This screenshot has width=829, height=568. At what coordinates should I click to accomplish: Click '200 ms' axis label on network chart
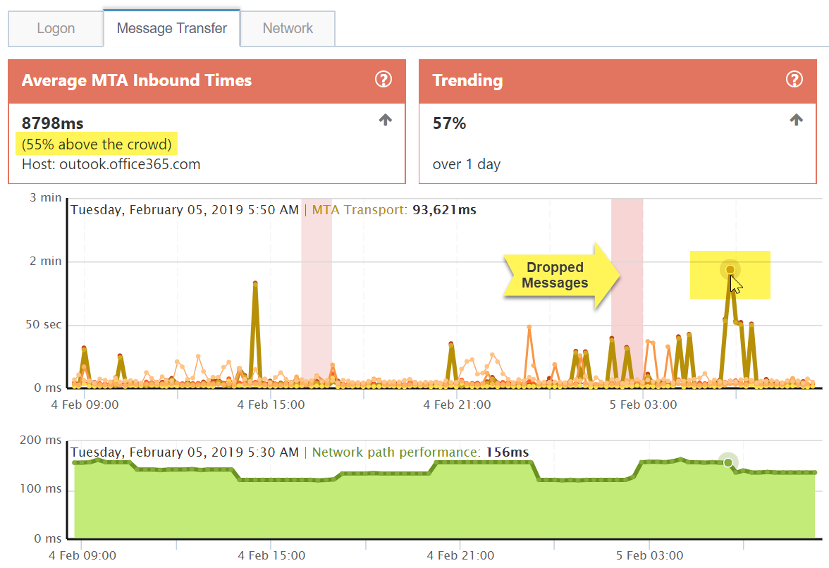[41, 440]
